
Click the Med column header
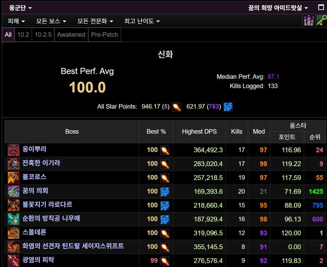pos(259,131)
